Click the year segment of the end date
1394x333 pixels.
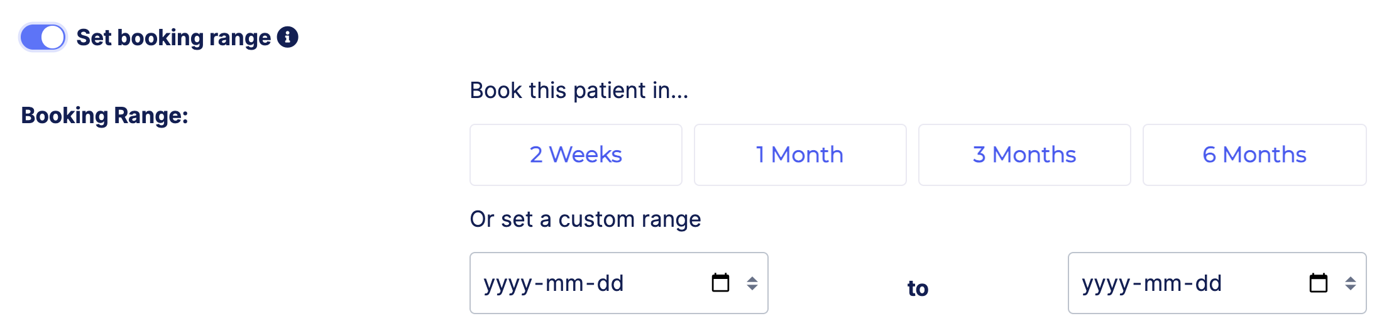[1106, 283]
